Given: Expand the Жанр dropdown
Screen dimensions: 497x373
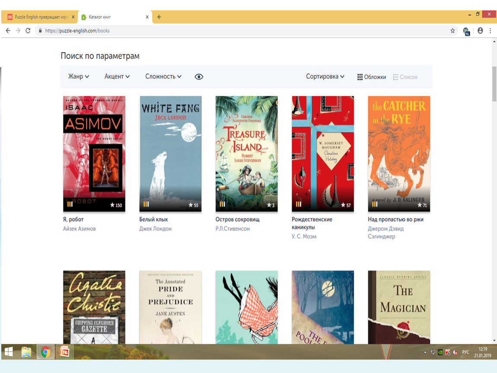Looking at the screenshot, I should pyautogui.click(x=79, y=76).
